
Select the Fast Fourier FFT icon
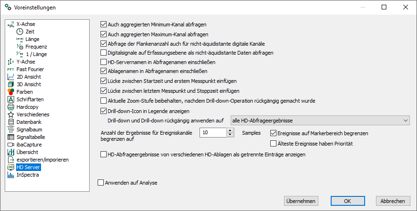[11, 69]
